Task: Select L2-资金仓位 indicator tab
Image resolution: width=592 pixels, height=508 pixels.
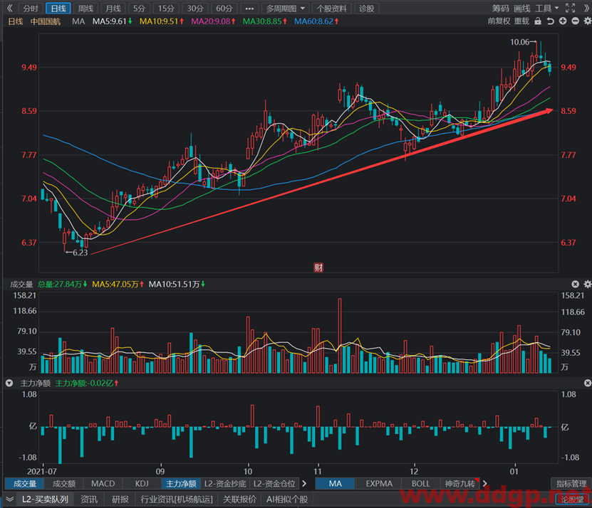Action: click(274, 484)
